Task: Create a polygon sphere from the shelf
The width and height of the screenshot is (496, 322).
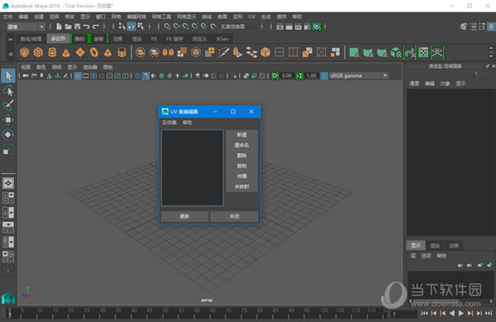Action: pyautogui.click(x=25, y=52)
